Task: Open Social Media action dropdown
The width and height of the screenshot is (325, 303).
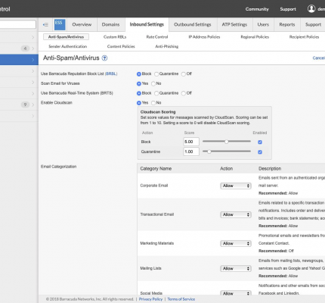Action: pos(236,293)
